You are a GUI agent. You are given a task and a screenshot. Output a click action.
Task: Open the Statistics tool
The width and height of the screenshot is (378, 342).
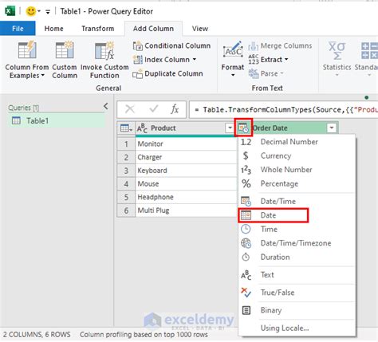[337, 59]
